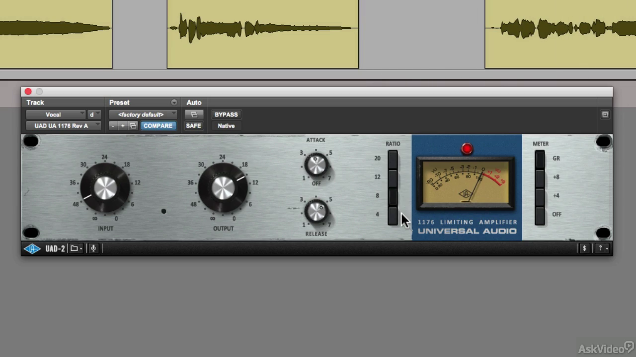Click the copy preset settings icon
Image resolution: width=636 pixels, height=357 pixels.
tap(133, 126)
